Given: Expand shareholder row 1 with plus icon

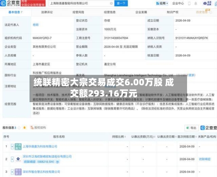Looking at the screenshot, I should click(12, 147).
